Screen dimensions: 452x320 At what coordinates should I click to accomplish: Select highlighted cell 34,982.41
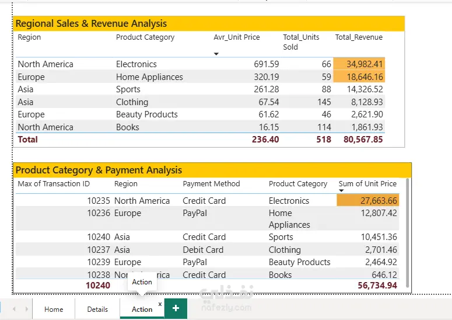[359, 64]
